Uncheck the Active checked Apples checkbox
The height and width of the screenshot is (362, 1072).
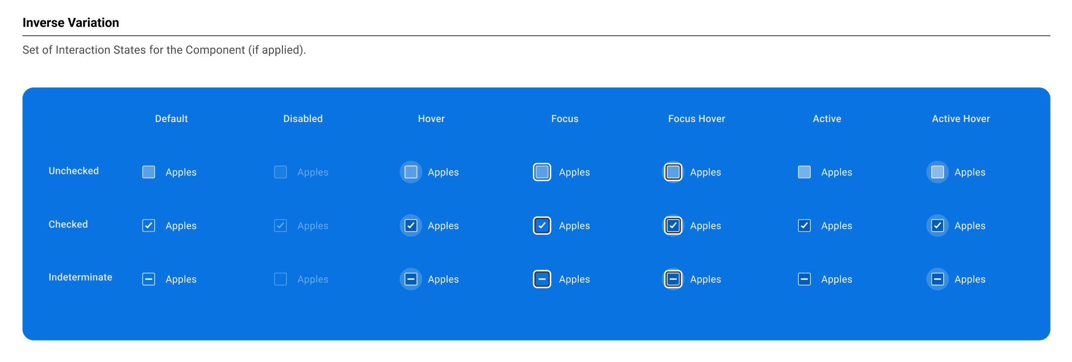pos(804,226)
